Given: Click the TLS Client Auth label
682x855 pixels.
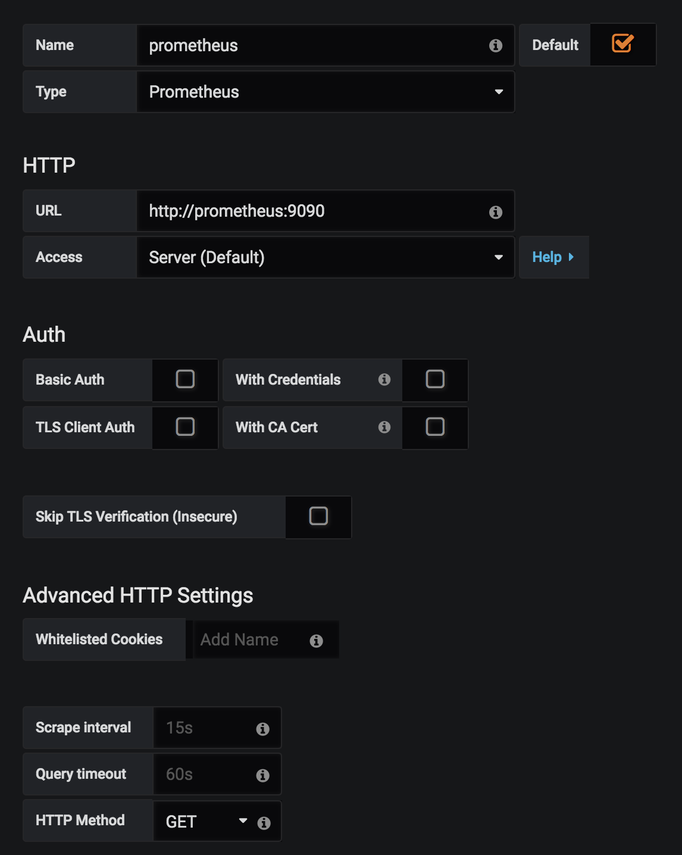Looking at the screenshot, I should (85, 427).
